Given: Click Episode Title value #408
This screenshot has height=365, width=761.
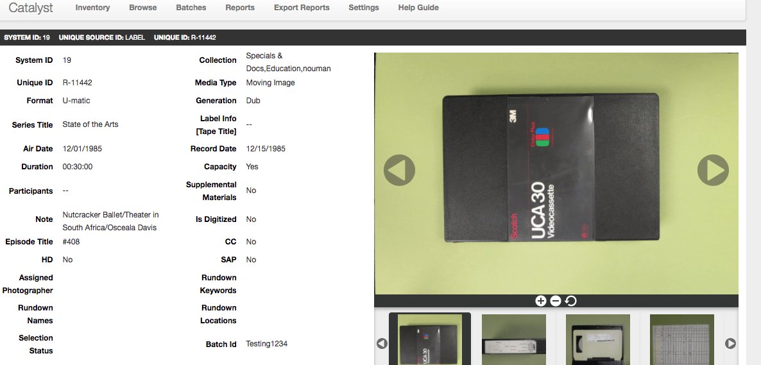Looking at the screenshot, I should [71, 241].
